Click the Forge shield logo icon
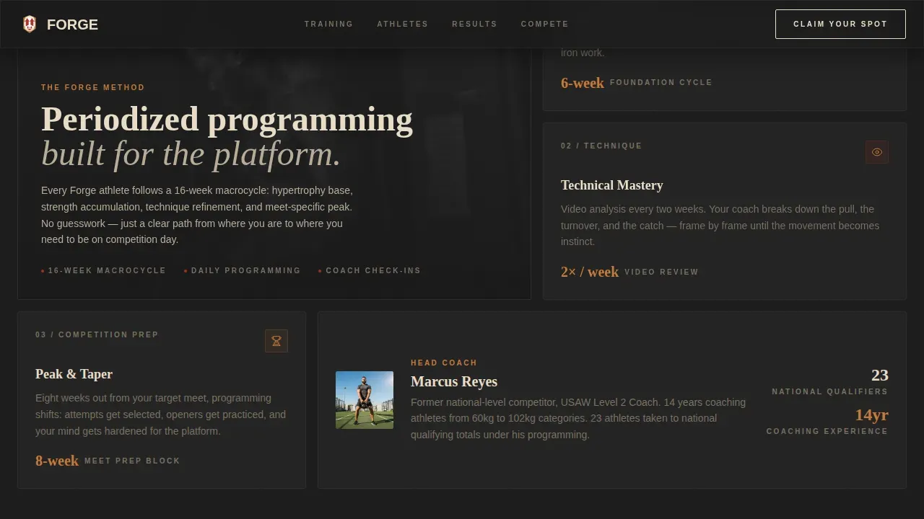 [30, 25]
